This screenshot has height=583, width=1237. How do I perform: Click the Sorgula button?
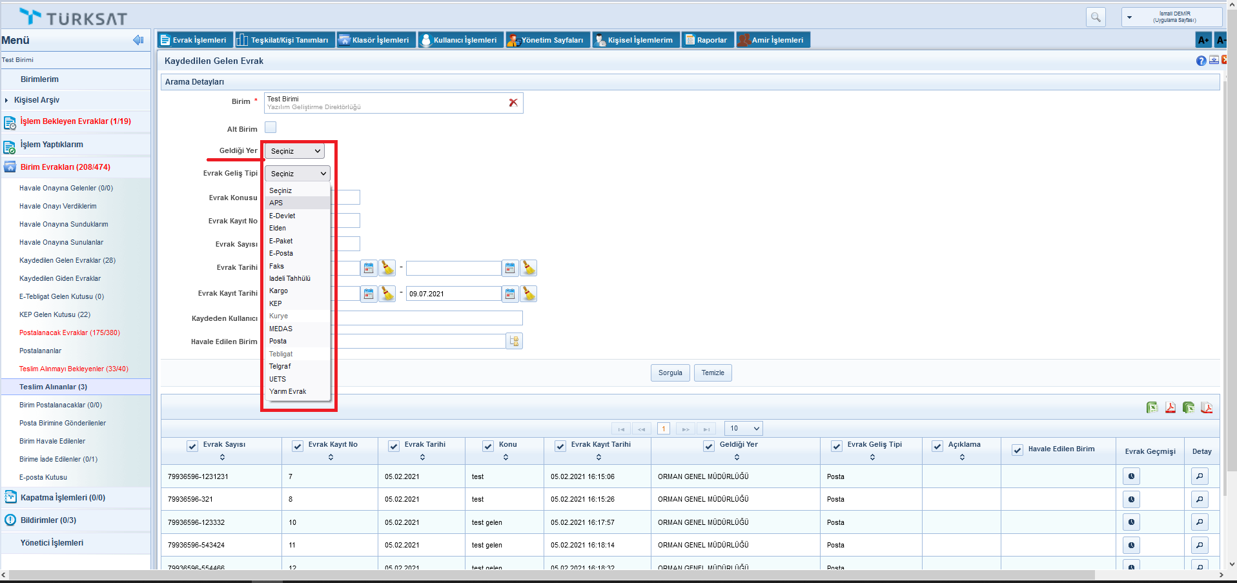(x=670, y=373)
